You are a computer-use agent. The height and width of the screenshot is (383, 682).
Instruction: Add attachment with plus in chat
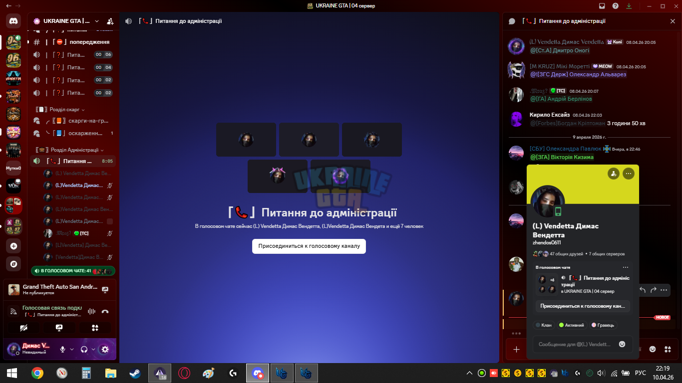tap(516, 349)
